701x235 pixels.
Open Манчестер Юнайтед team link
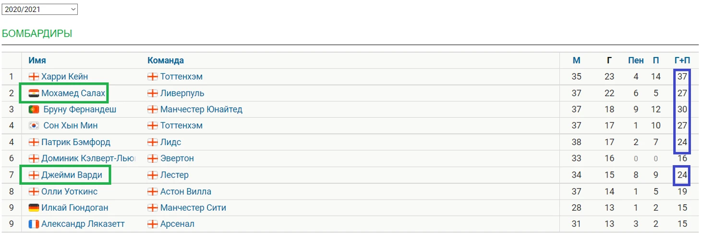(201, 110)
